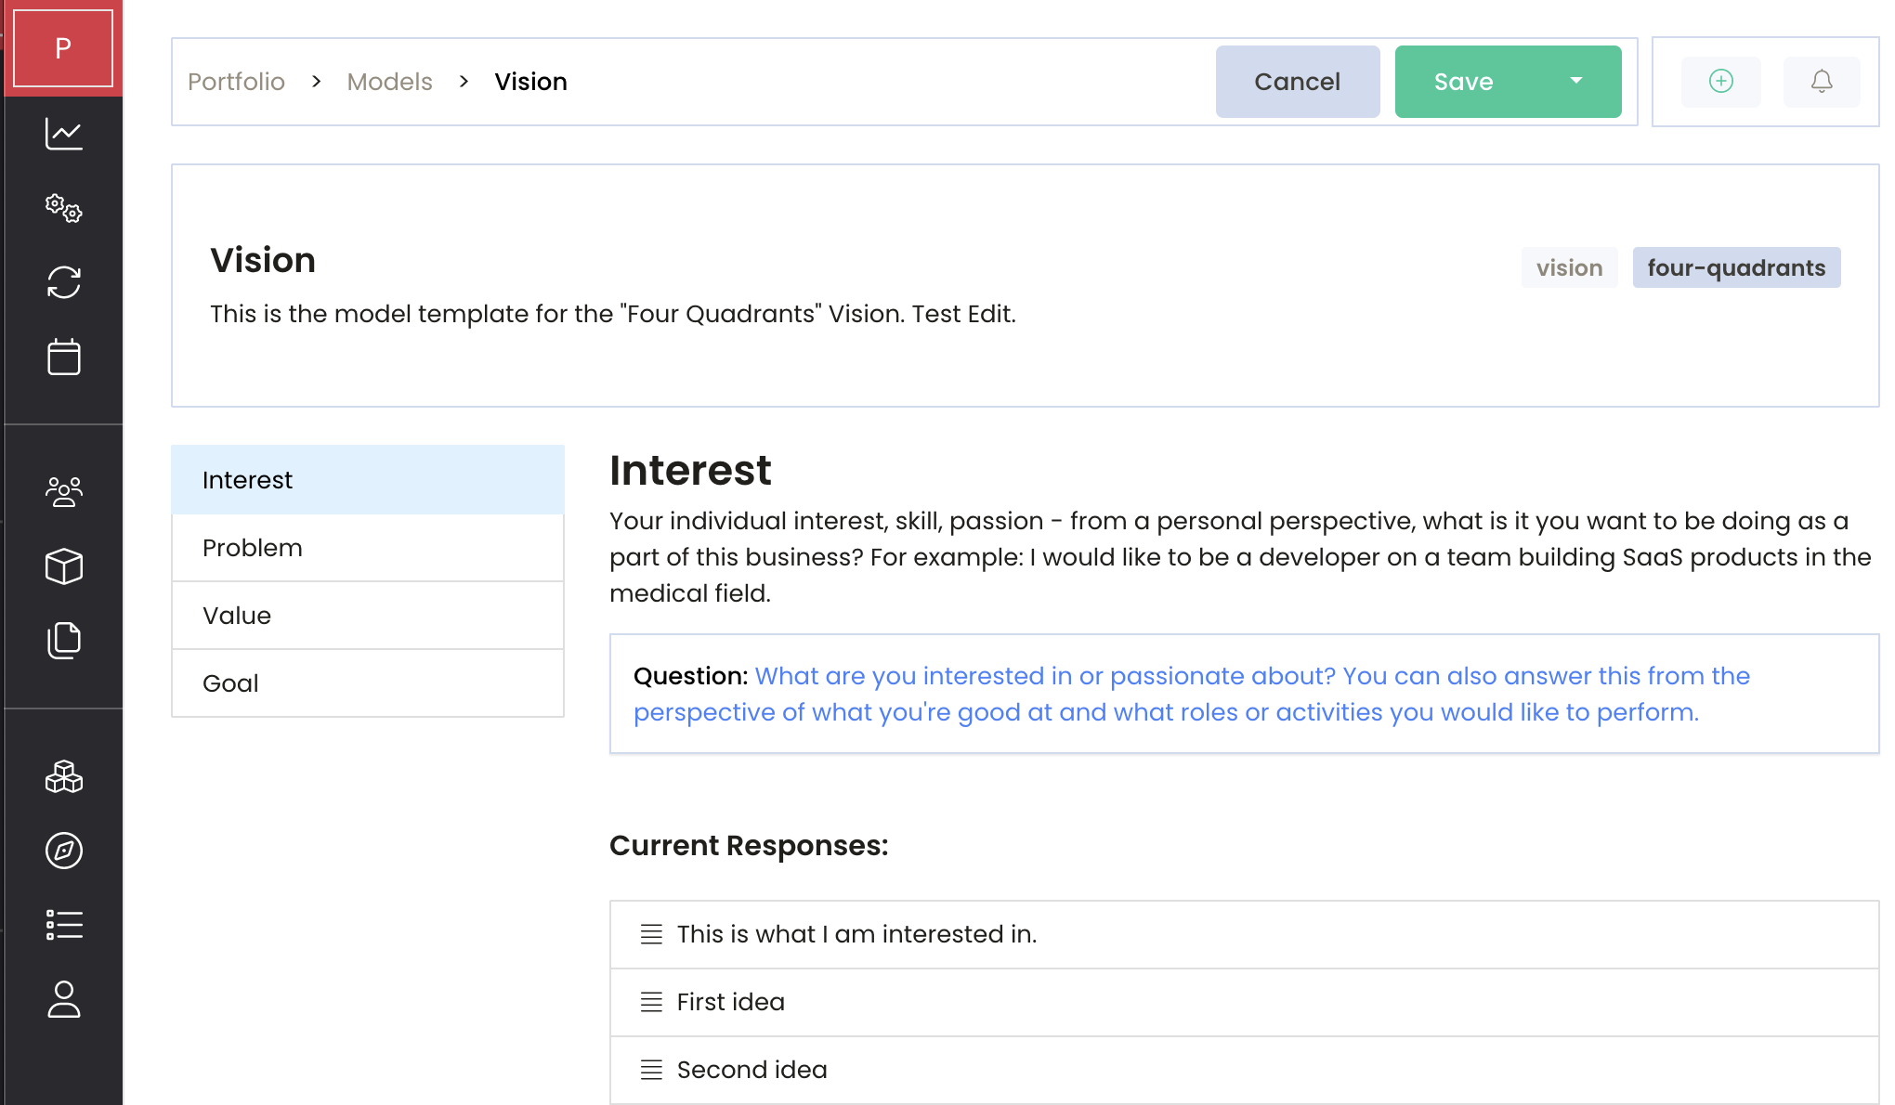Click the bulleted list icon in sidebar

click(x=63, y=925)
